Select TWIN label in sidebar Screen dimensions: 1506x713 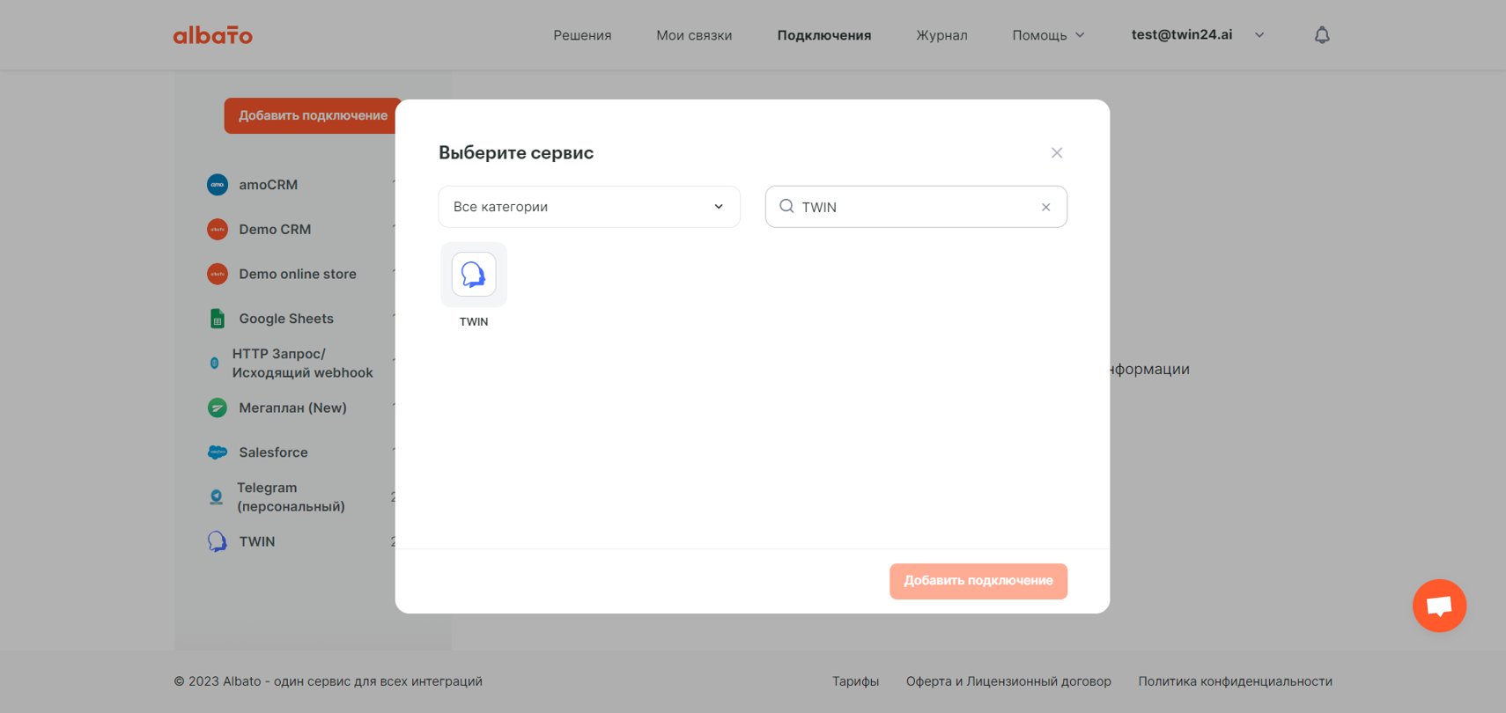pyautogui.click(x=257, y=541)
